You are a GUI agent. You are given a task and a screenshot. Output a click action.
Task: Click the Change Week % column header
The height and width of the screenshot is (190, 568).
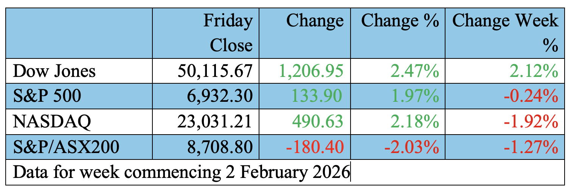pyautogui.click(x=505, y=33)
